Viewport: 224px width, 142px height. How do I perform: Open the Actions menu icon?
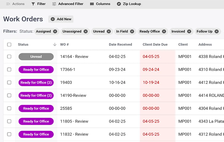[8, 4]
